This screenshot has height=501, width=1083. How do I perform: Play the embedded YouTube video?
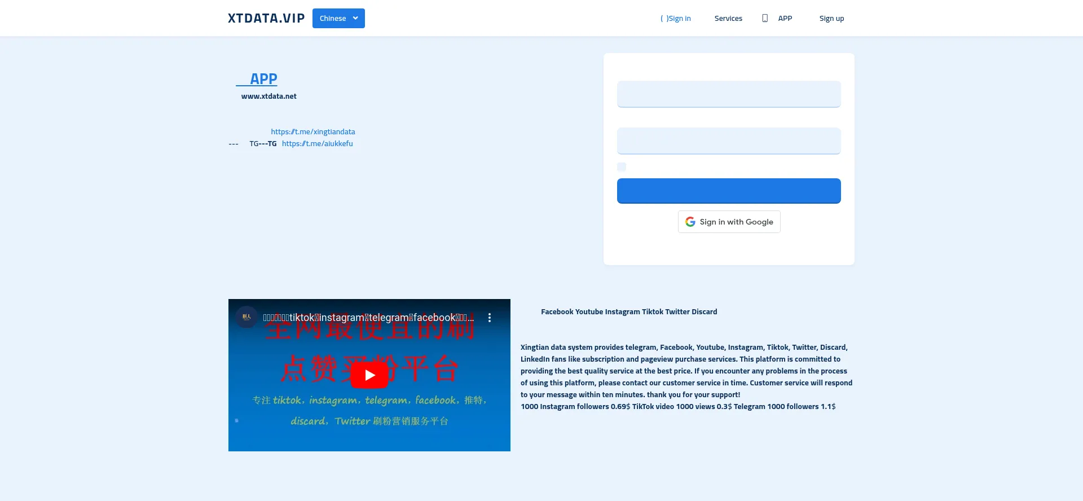(x=369, y=375)
